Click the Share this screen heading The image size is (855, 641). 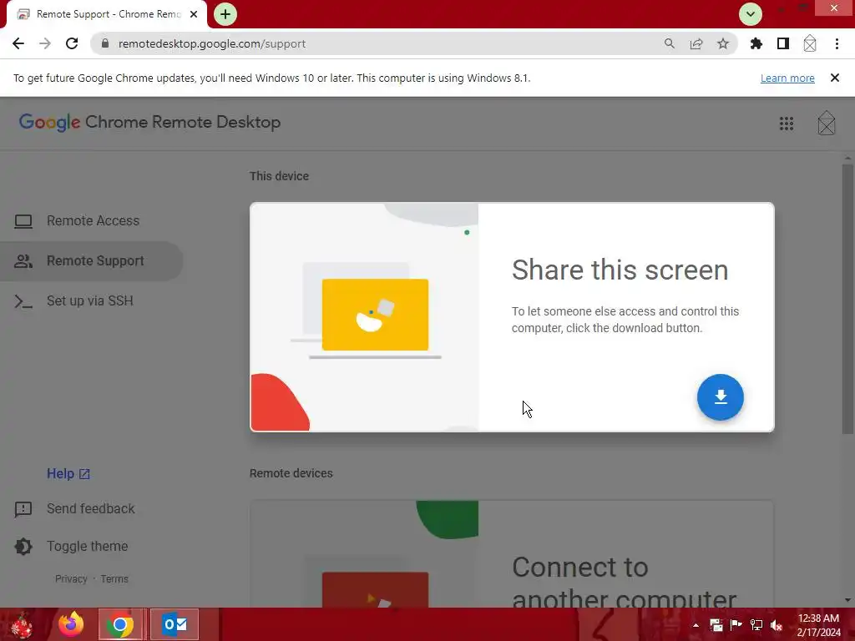[x=620, y=270]
